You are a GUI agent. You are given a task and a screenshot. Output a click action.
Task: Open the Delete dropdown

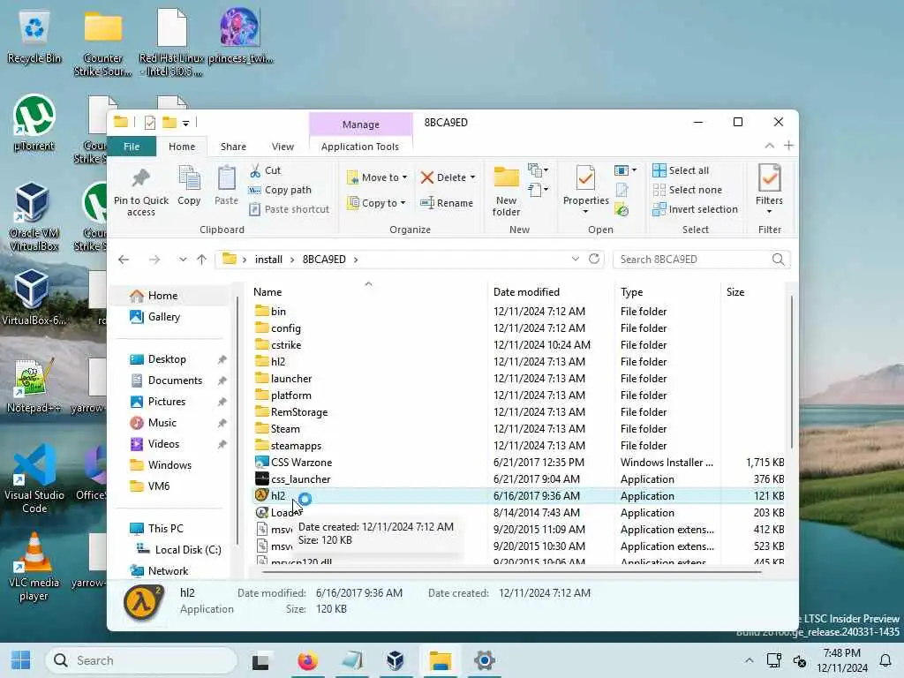(x=448, y=177)
